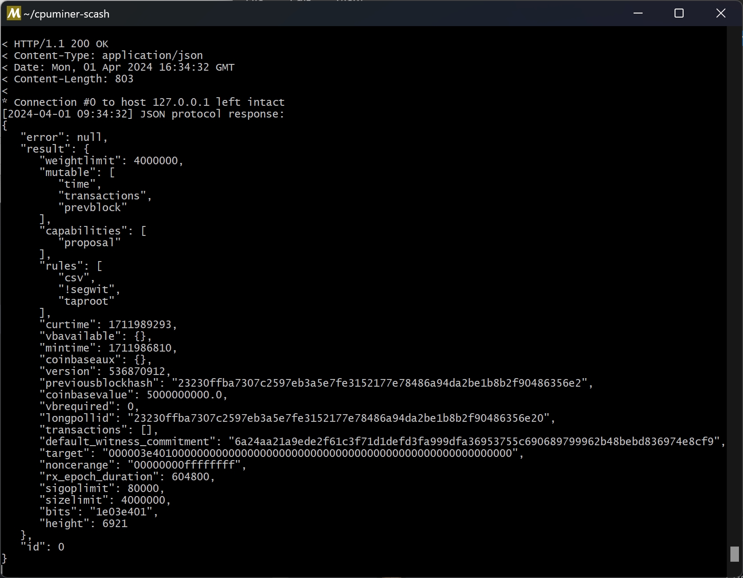Click the "id": 0 line

click(42, 547)
